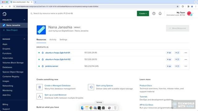Open Monitoring in the sidebar
The image size is (198, 111).
coord(7,90)
